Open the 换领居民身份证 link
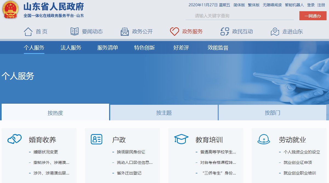Image resolution: width=329 pixels, height=183 pixels. pos(131,152)
